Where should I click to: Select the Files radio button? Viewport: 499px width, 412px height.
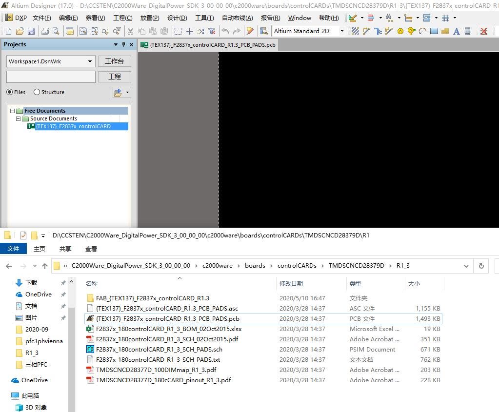tap(10, 92)
